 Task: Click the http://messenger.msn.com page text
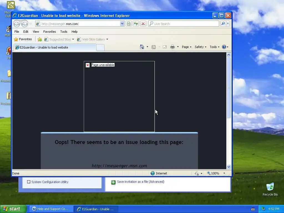tap(119, 166)
